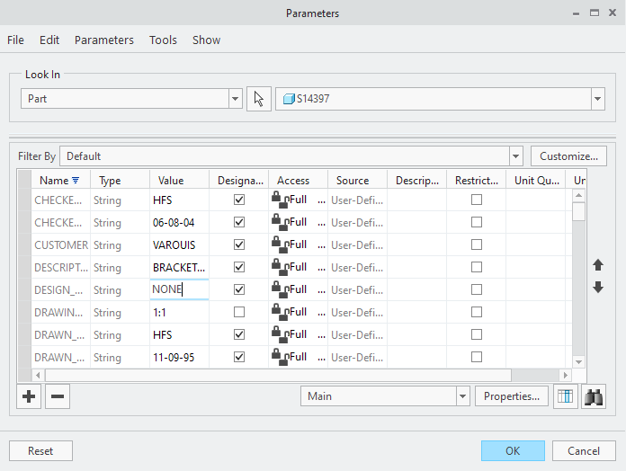Click the Value column header
Screen dimensions: 626x471
(179, 181)
